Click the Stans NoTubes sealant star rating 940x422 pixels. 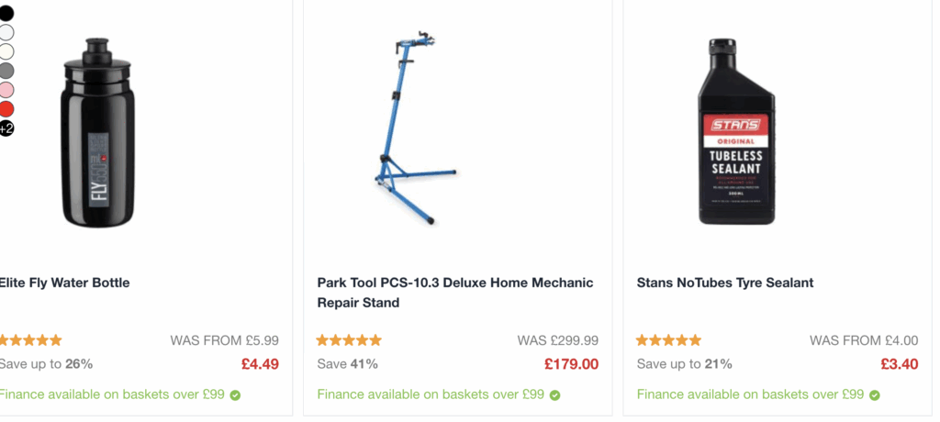tap(668, 340)
